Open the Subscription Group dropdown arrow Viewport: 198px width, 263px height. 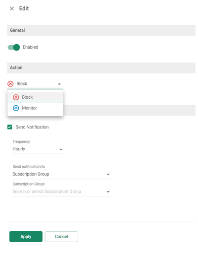pos(108,192)
